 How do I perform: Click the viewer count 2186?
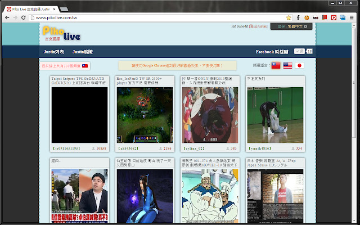click(168, 148)
